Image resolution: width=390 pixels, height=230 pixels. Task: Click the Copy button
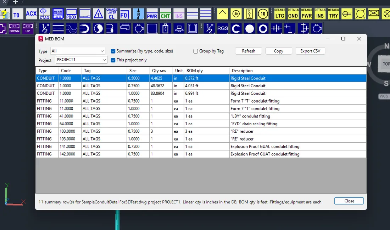[x=279, y=51]
